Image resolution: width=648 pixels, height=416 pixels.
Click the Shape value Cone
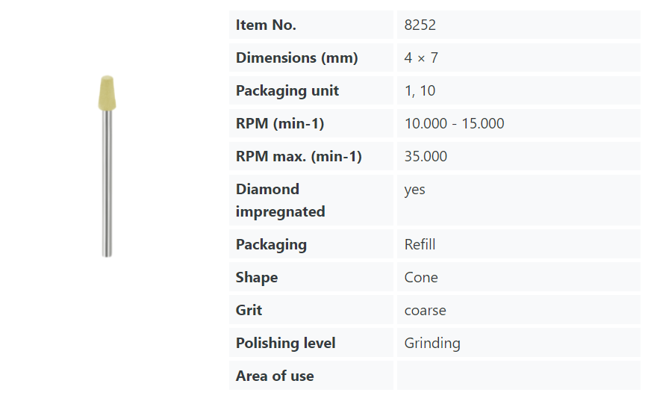(x=421, y=277)
